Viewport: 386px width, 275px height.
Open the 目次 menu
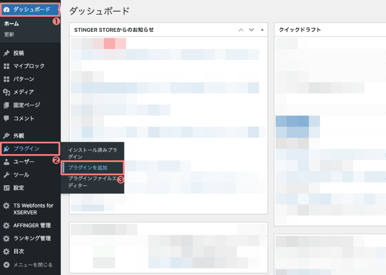tap(30, 251)
